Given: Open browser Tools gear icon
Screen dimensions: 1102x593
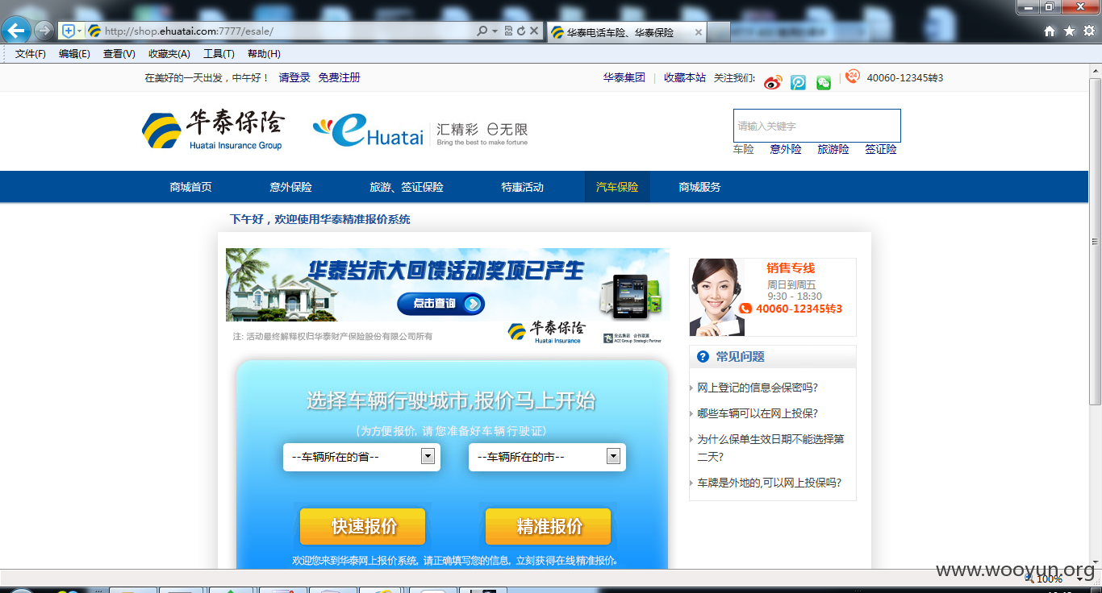Looking at the screenshot, I should [1088, 31].
